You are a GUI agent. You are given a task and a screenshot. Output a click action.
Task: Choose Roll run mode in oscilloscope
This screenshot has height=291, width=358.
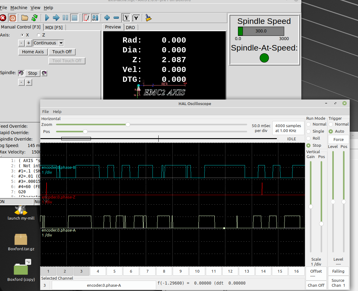308,138
